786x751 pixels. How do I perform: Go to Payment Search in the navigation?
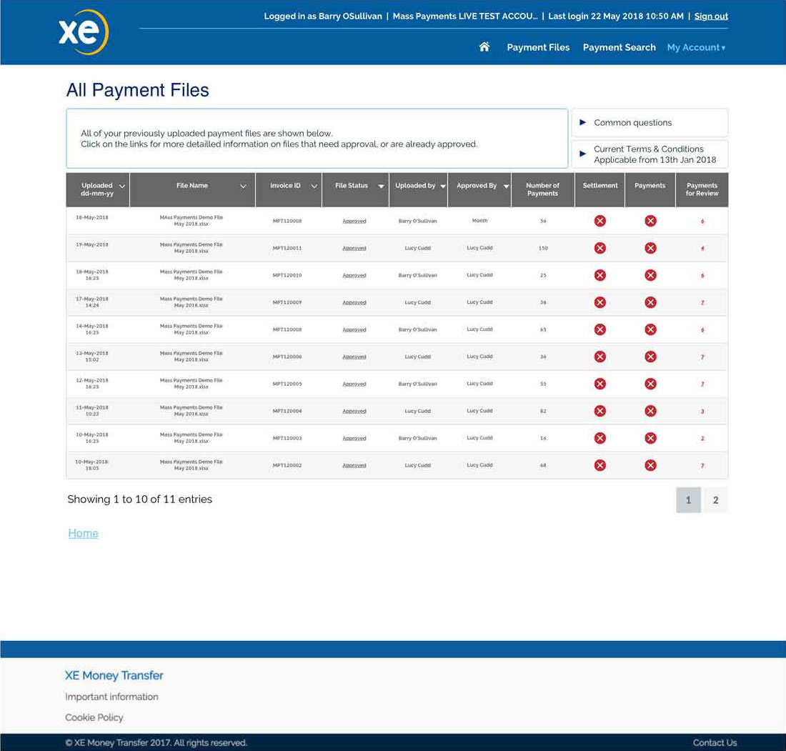click(x=619, y=47)
